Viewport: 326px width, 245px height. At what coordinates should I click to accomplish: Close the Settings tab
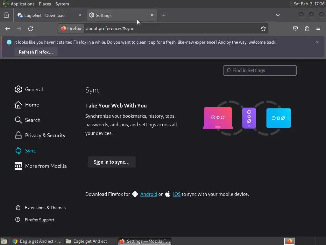152,15
